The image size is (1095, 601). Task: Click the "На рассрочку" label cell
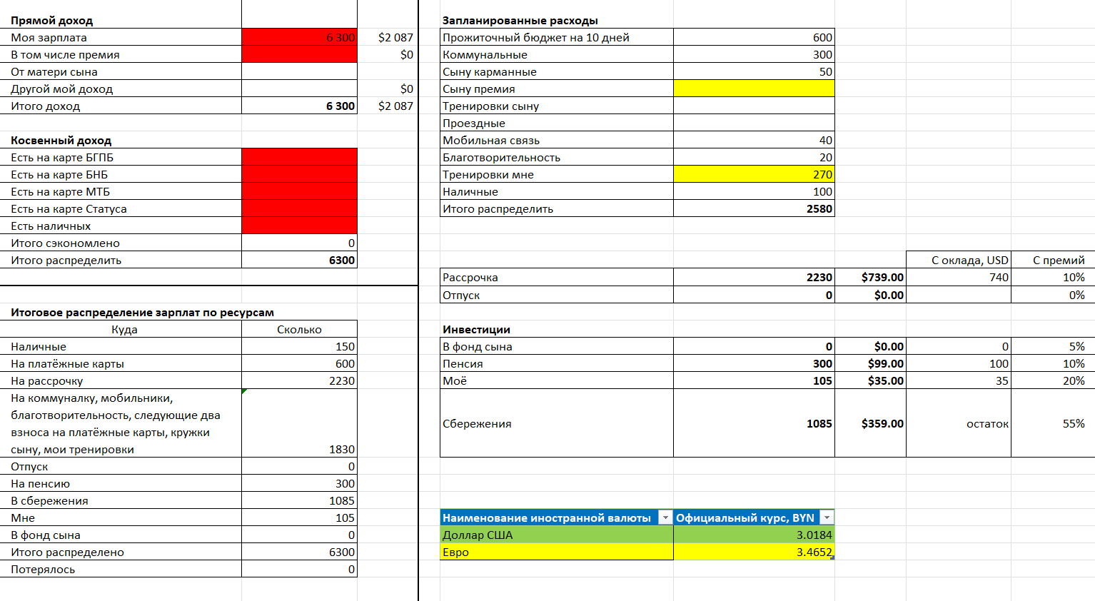coord(121,380)
